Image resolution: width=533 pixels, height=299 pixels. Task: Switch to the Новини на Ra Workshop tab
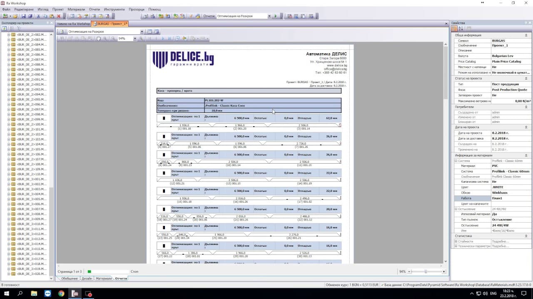[74, 24]
